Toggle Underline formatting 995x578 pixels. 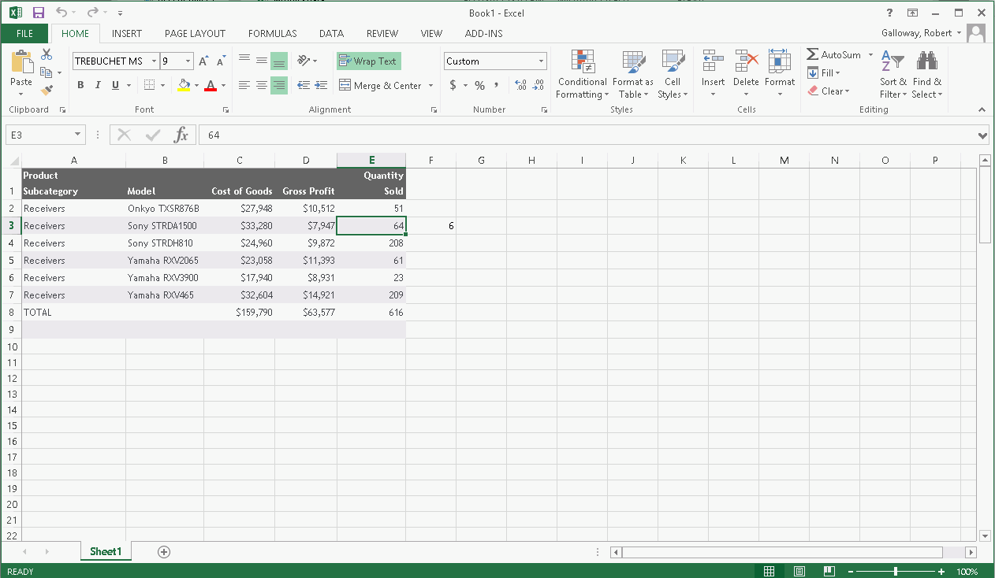point(116,85)
